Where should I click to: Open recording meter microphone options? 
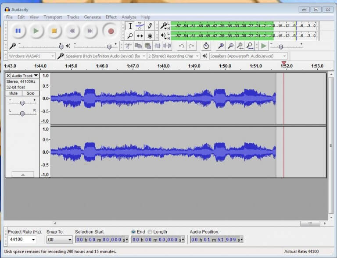click(164, 26)
